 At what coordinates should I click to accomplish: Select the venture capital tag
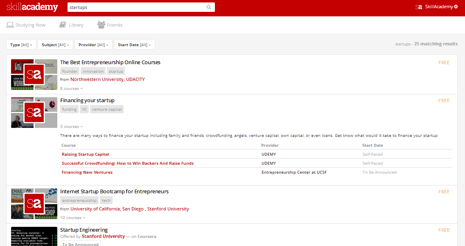click(x=107, y=110)
